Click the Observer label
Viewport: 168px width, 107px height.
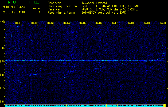(x=54, y=3)
